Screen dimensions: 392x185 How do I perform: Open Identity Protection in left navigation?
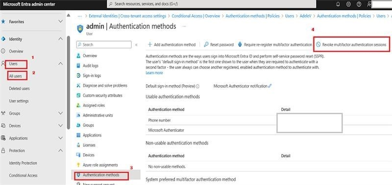tap(23, 163)
